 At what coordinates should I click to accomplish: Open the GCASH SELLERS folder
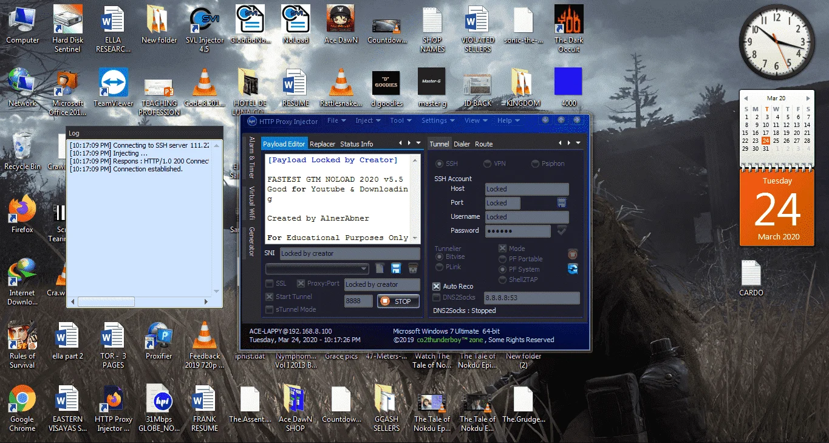pyautogui.click(x=387, y=408)
